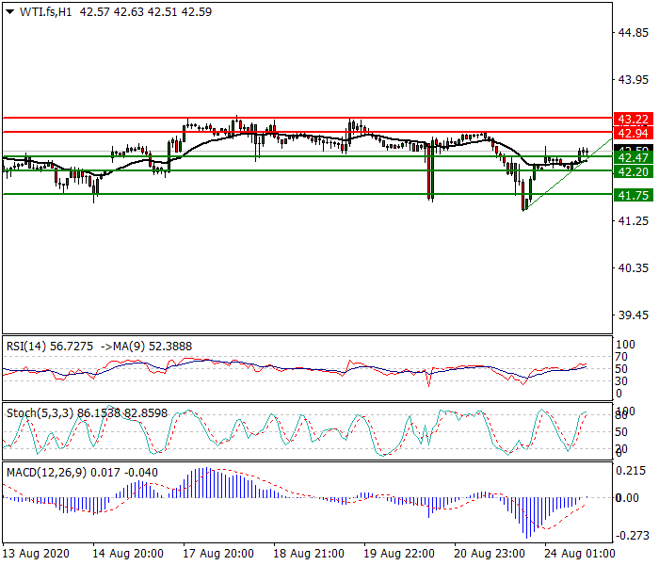Select the 41.75 green support price label
The width and height of the screenshot is (659, 565).
(x=634, y=195)
